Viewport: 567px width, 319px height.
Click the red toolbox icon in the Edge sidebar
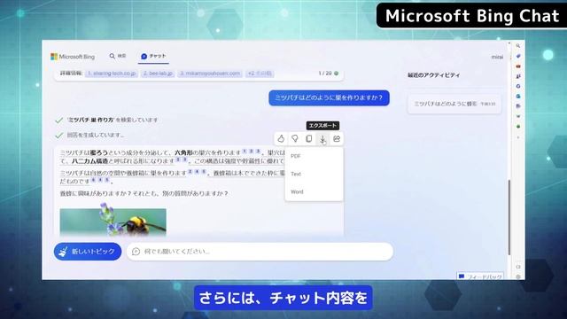[x=518, y=66]
